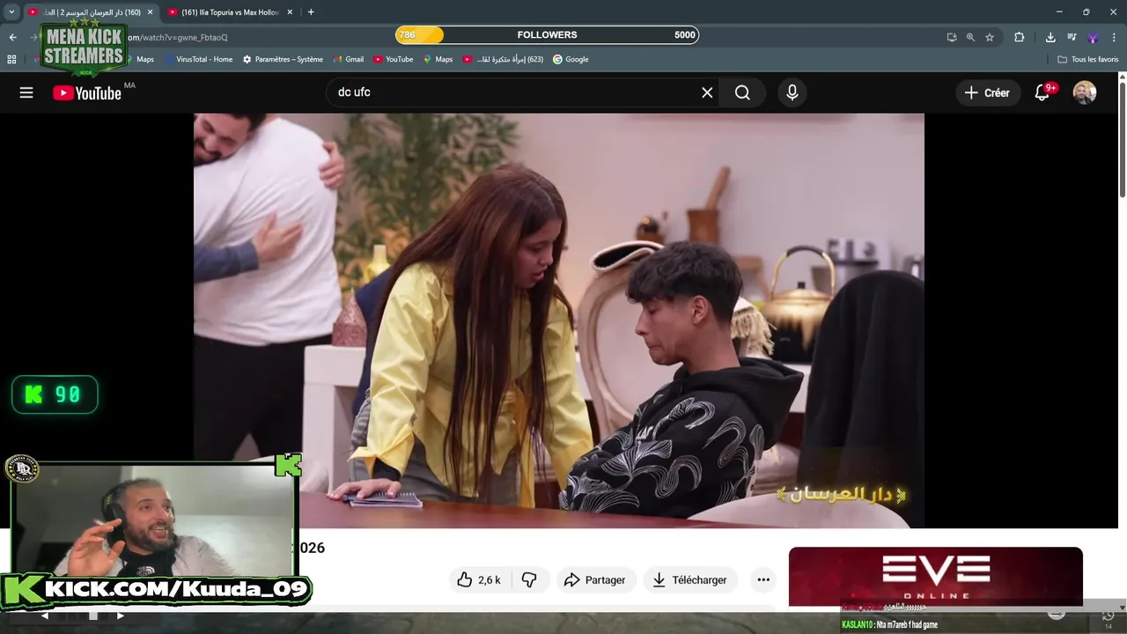Open the browser downloads icon
The height and width of the screenshot is (634, 1127).
click(x=1050, y=37)
